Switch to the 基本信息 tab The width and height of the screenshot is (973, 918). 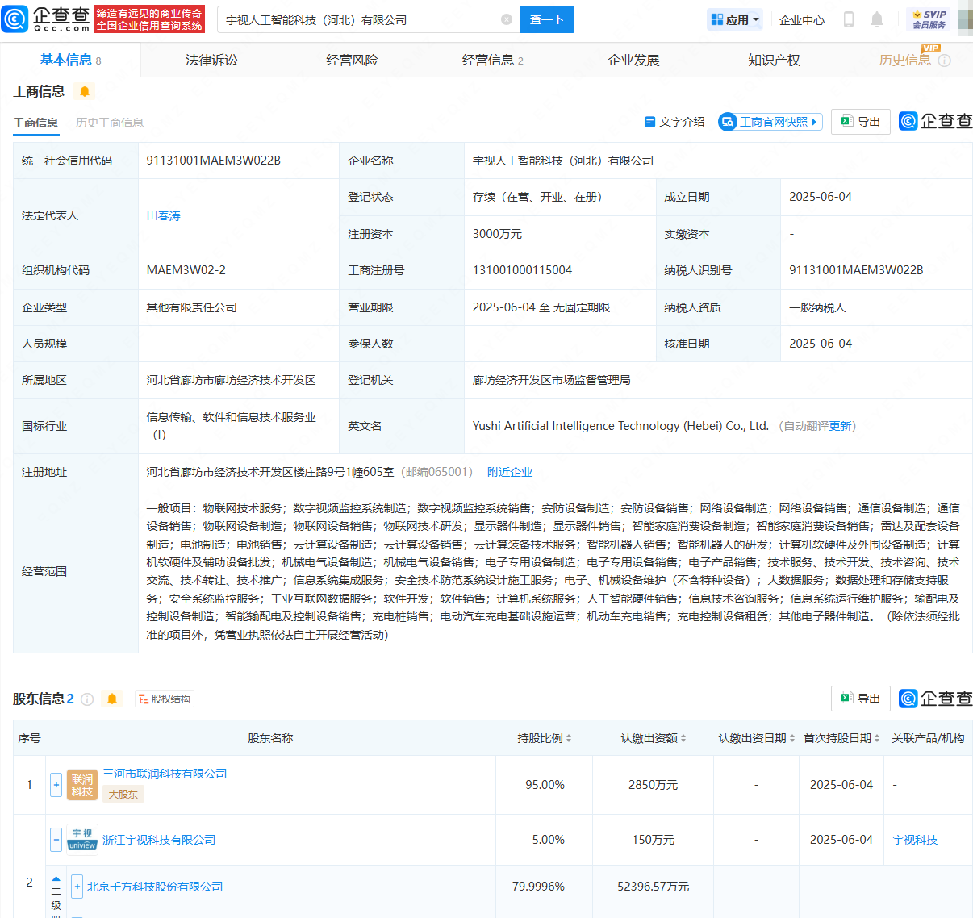(x=70, y=60)
